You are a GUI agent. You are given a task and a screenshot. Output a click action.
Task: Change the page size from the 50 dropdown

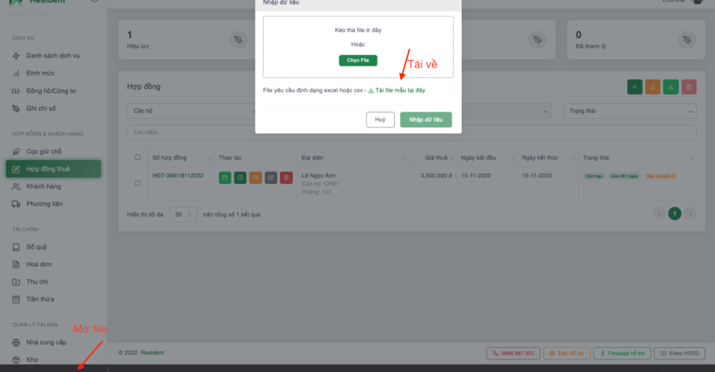coord(183,214)
